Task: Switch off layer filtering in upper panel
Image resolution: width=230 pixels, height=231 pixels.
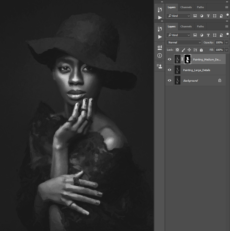Action: (x=228, y=16)
